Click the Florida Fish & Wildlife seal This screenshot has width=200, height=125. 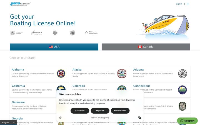tap(182, 106)
